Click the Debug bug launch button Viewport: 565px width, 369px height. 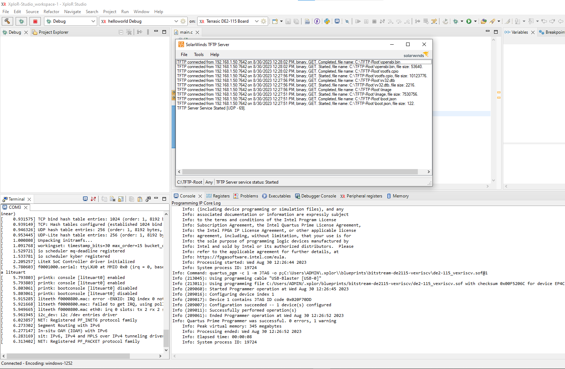click(21, 21)
